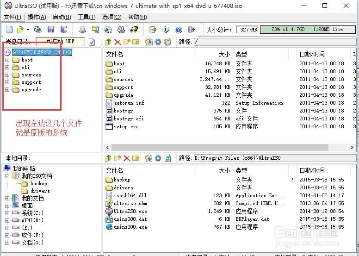Screen dimensions: 359x256
Task: Select autorun.inf in the image file list
Action: (129, 103)
